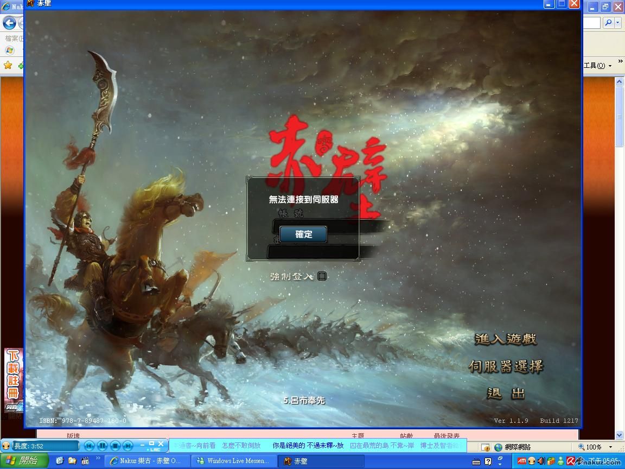Confirm the error dialog with 確定 button

pyautogui.click(x=303, y=234)
